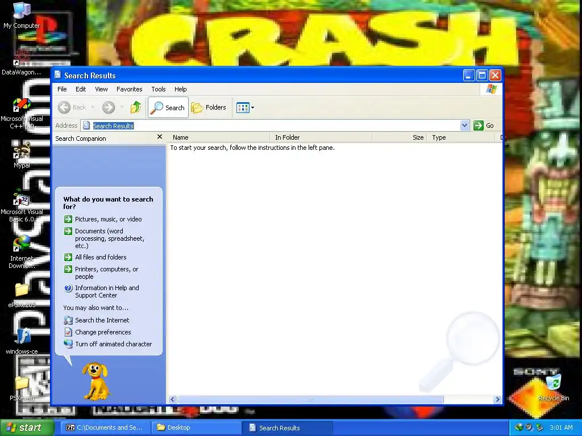Viewport: 582px width, 436px height.
Task: Sort by Size column header
Action: (400, 137)
